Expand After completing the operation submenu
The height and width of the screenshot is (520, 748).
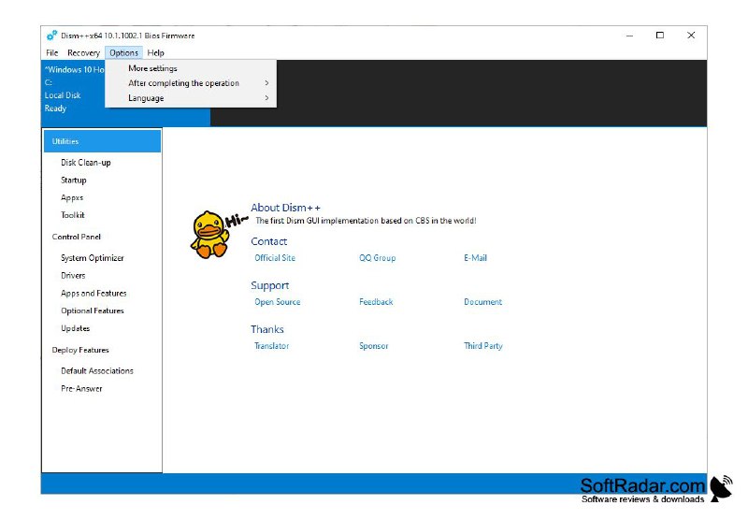(x=191, y=83)
